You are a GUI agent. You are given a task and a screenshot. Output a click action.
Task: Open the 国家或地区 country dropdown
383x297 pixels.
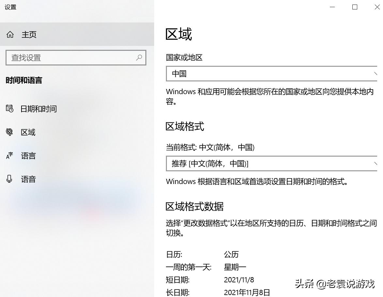click(271, 74)
